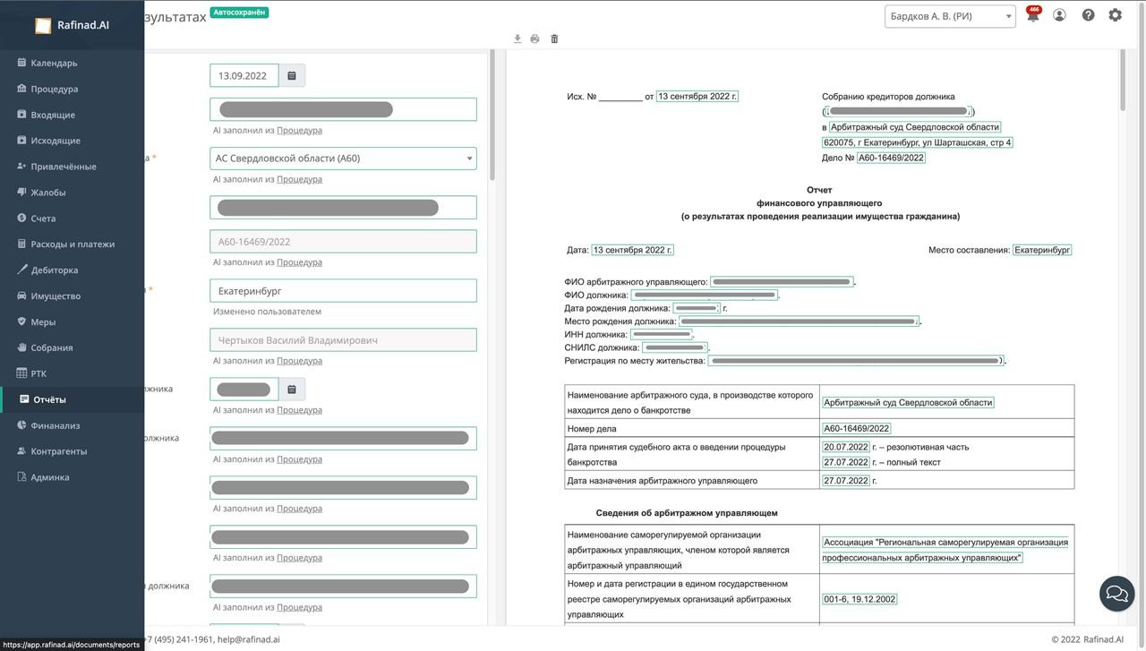Click the "Сведения об арбитражном управляющем" heading
The image size is (1146, 651).
[687, 513]
